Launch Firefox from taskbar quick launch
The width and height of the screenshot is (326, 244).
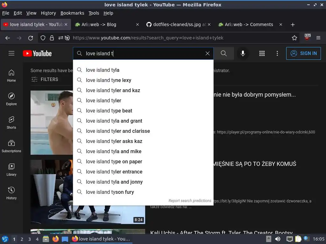point(55,239)
